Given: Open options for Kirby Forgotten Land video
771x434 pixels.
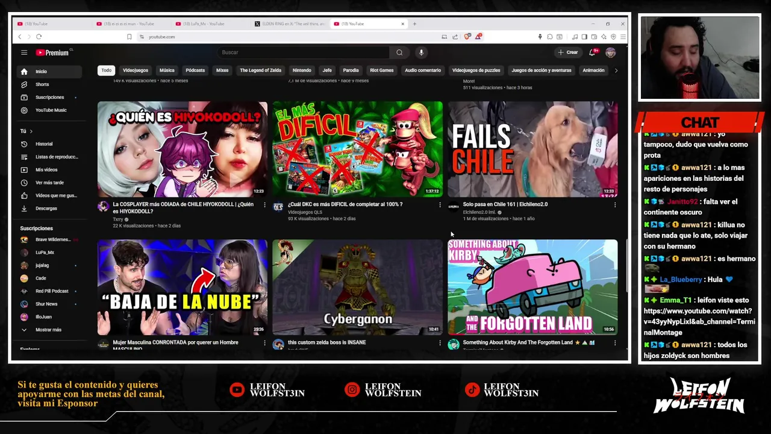Looking at the screenshot, I should 614,343.
